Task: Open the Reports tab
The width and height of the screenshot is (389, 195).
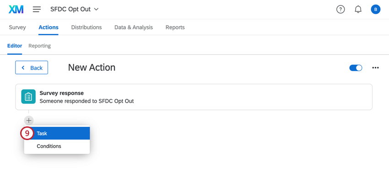Action: pos(175,27)
